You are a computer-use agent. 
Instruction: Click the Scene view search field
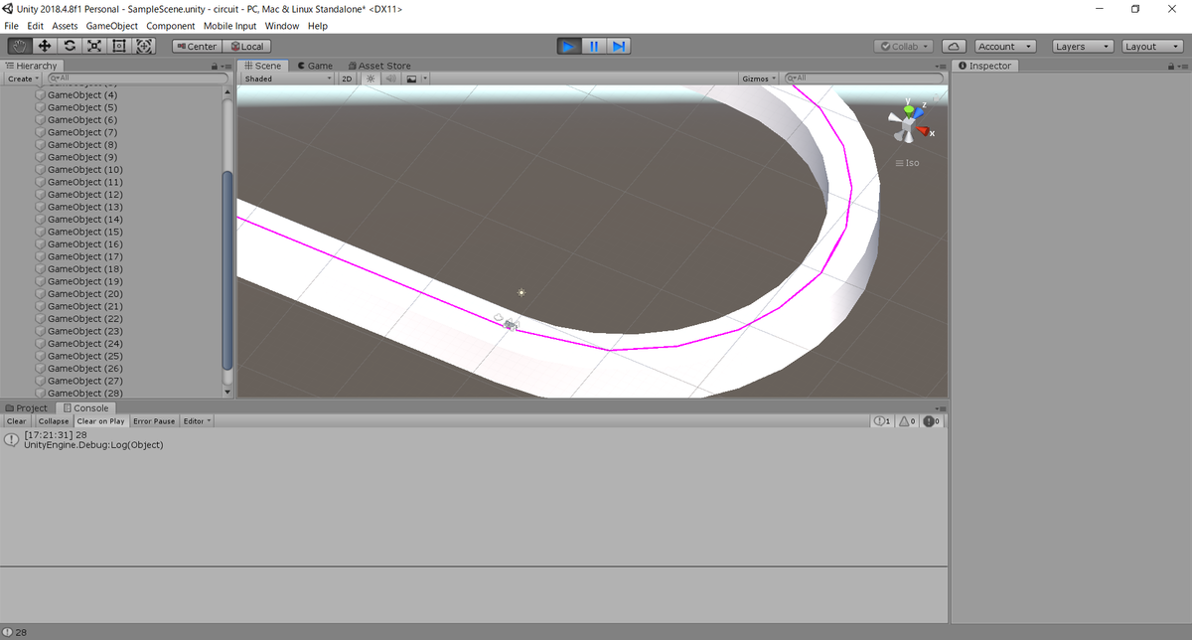point(863,78)
